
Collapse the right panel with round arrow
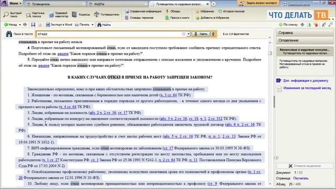(x=277, y=157)
